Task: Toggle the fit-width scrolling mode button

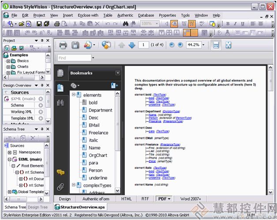Action: pyautogui.click(x=216, y=45)
